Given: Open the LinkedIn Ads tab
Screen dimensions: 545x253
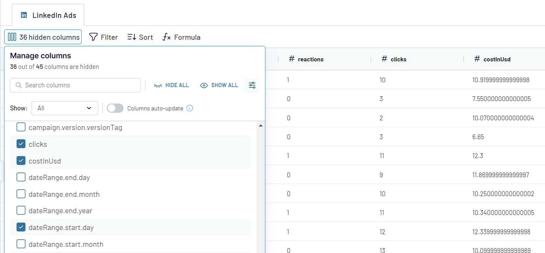Looking at the screenshot, I should pyautogui.click(x=48, y=15).
